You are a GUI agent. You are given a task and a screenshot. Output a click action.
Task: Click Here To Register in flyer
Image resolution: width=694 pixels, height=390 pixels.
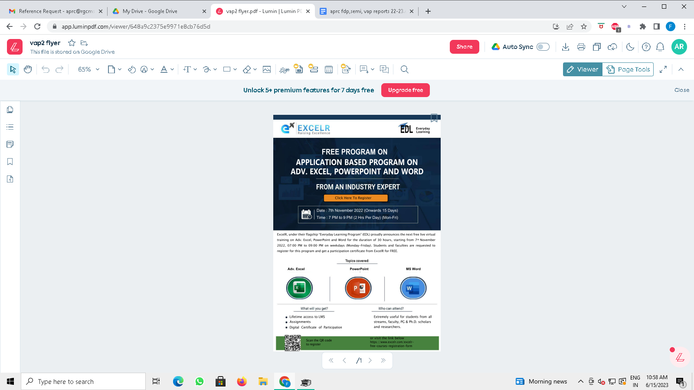(356, 198)
